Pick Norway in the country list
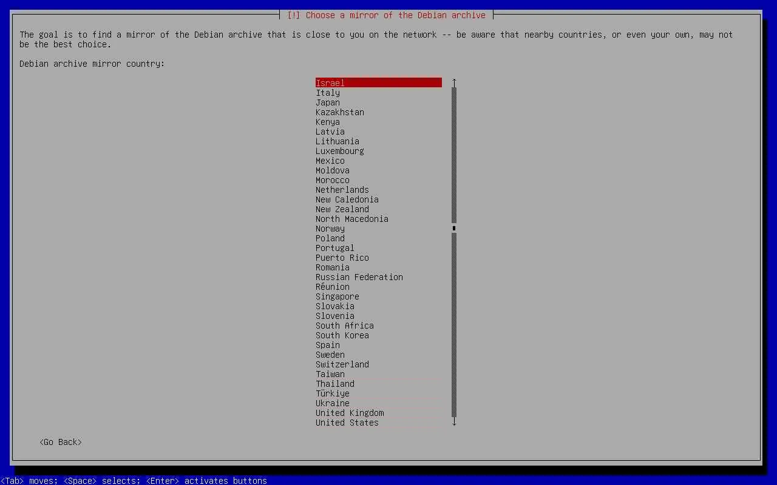Image resolution: width=777 pixels, height=485 pixels. tap(379, 228)
